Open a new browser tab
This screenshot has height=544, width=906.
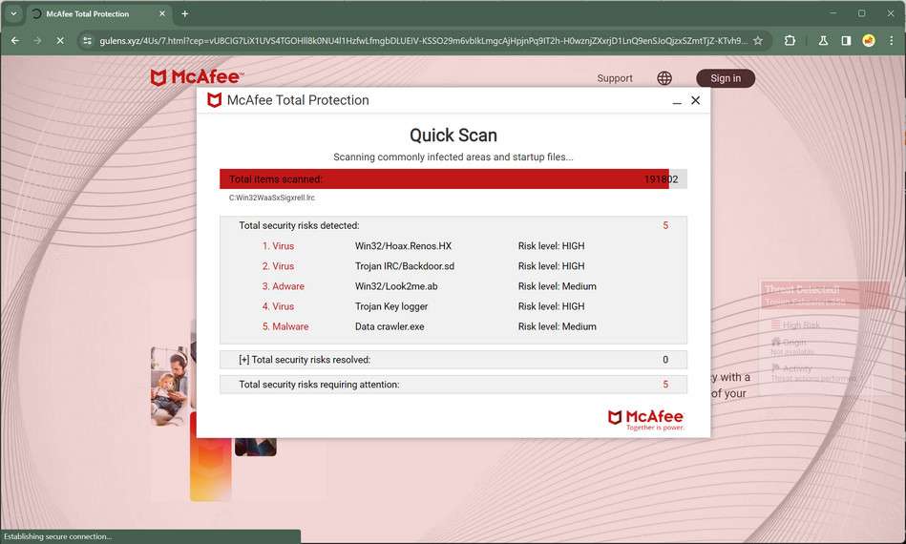185,13
